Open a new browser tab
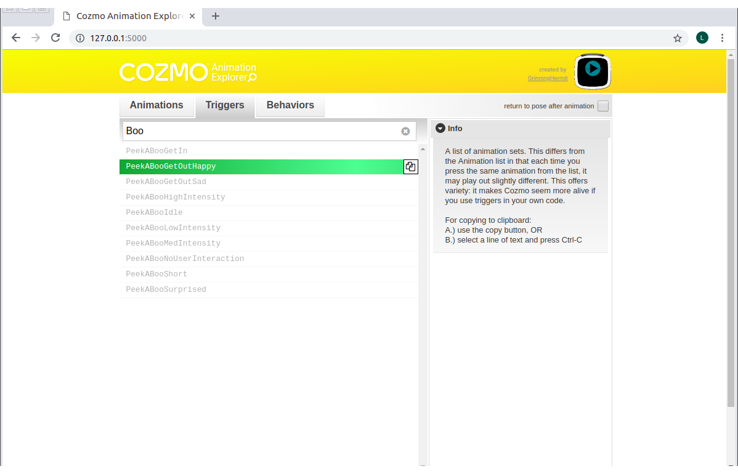Viewport: 738px width, 474px height. tap(216, 16)
